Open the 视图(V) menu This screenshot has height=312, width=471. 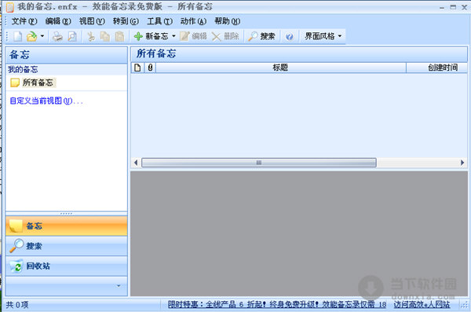tap(92, 21)
